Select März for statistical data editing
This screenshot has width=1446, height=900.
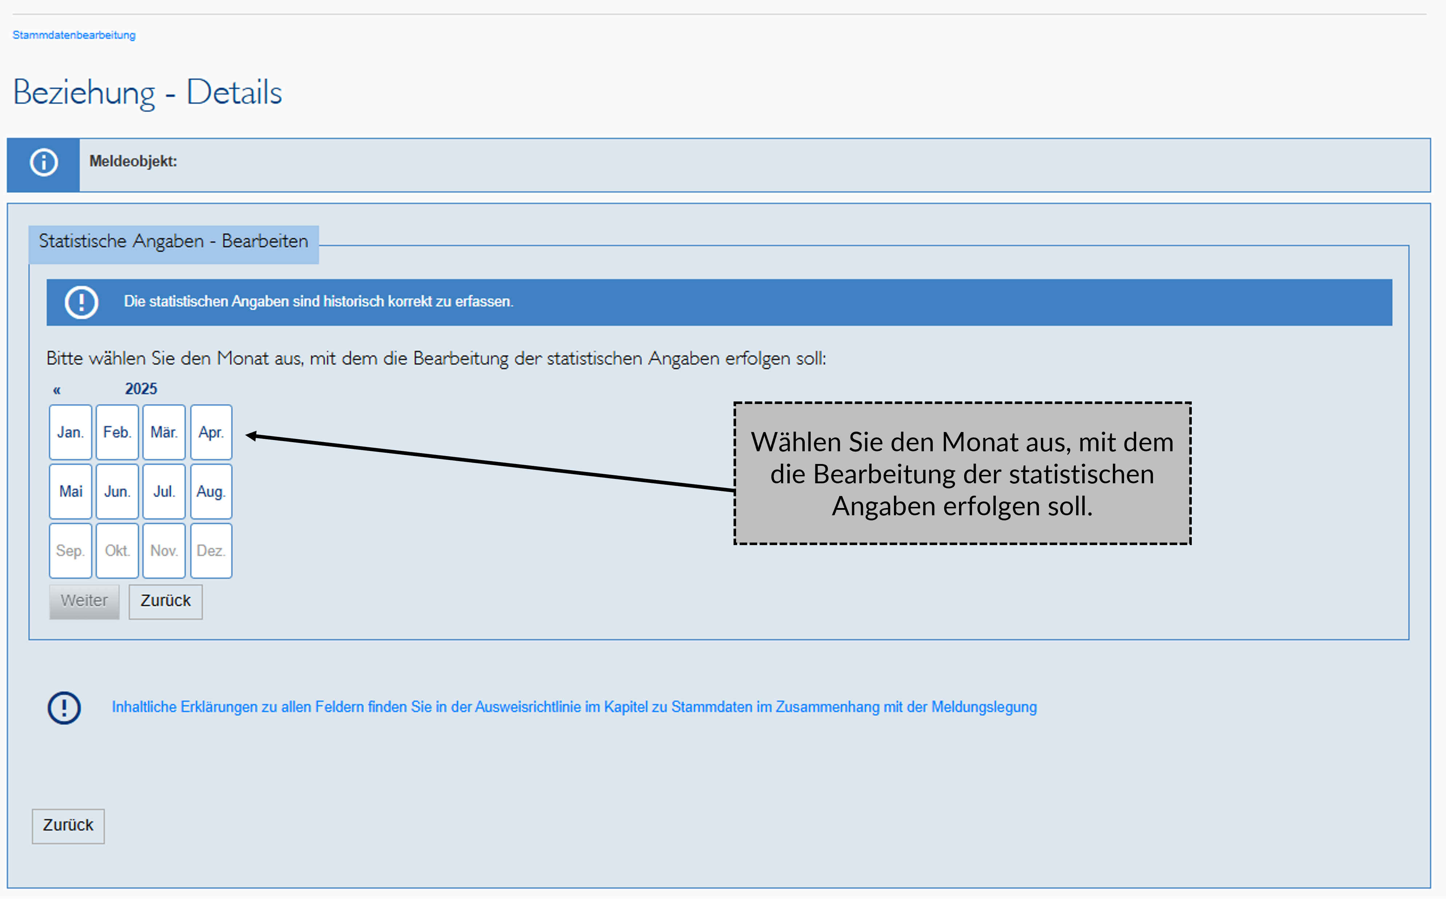pos(164,432)
